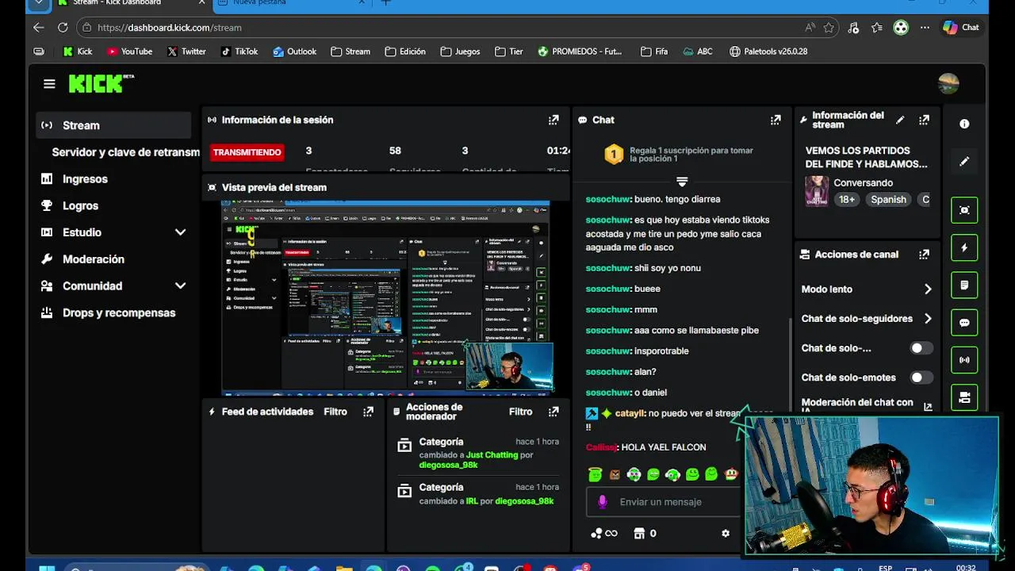Viewport: 1015px width, 571px height.
Task: Click the Kick logo in dashboard header
Action: pyautogui.click(x=101, y=83)
